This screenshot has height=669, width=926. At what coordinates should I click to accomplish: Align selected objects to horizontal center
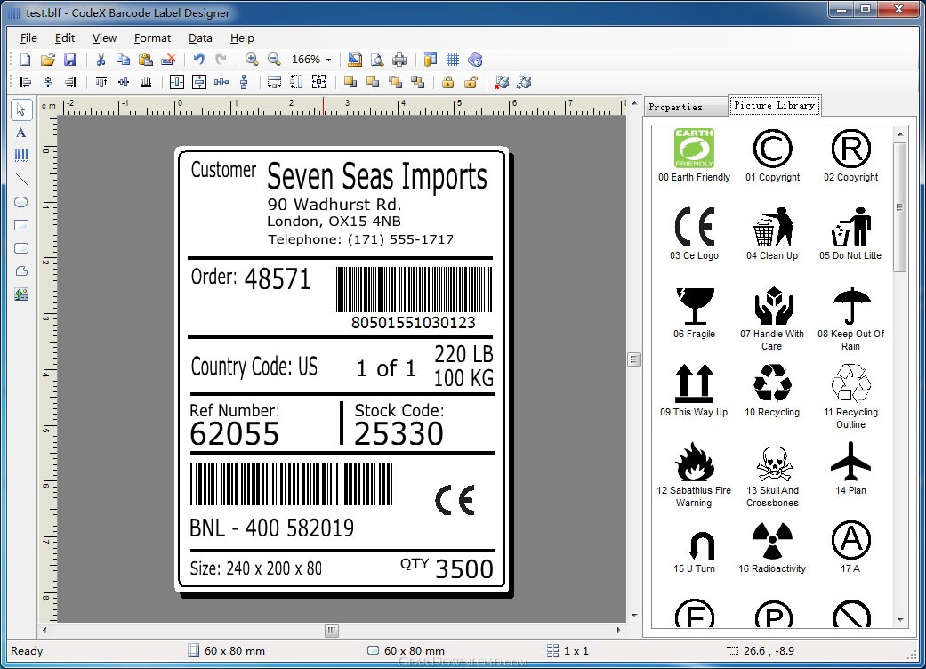coord(48,82)
